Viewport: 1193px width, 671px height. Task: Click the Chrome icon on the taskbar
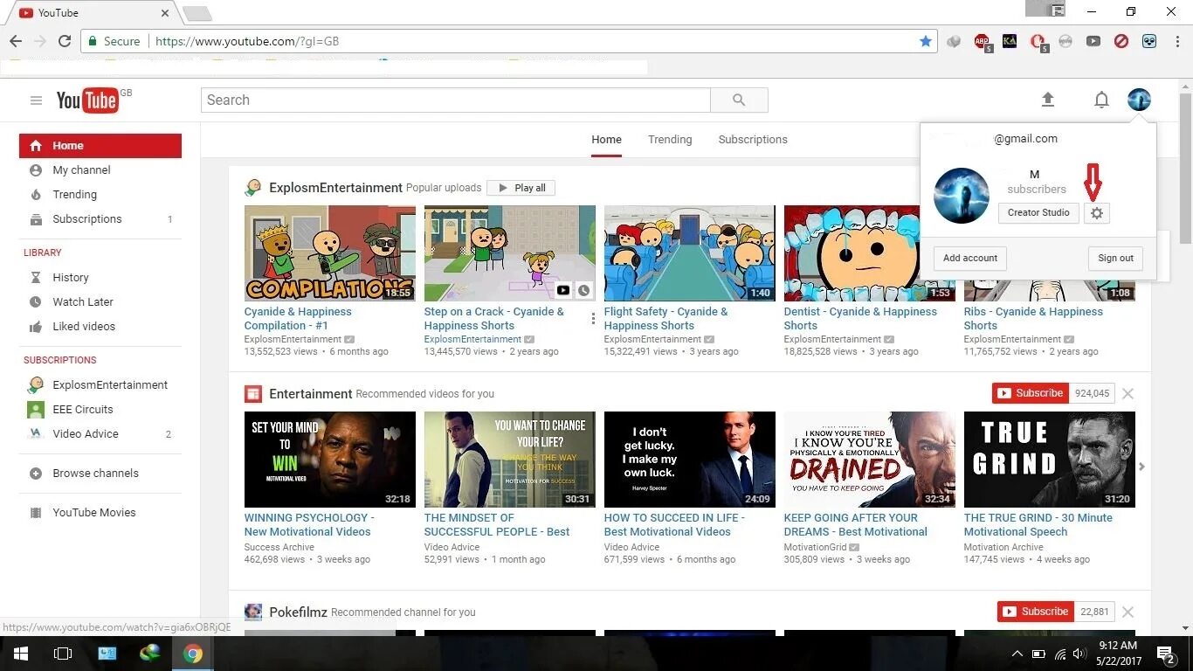(192, 653)
